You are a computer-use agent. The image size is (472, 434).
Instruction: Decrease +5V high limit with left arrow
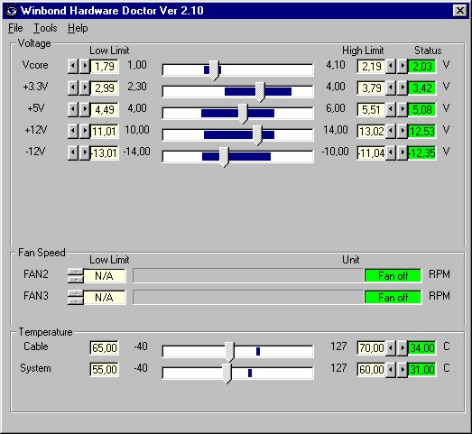tap(391, 109)
